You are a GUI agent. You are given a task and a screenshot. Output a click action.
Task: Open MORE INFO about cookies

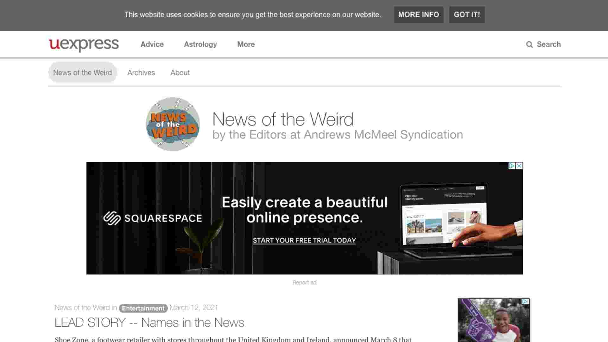[x=419, y=15]
